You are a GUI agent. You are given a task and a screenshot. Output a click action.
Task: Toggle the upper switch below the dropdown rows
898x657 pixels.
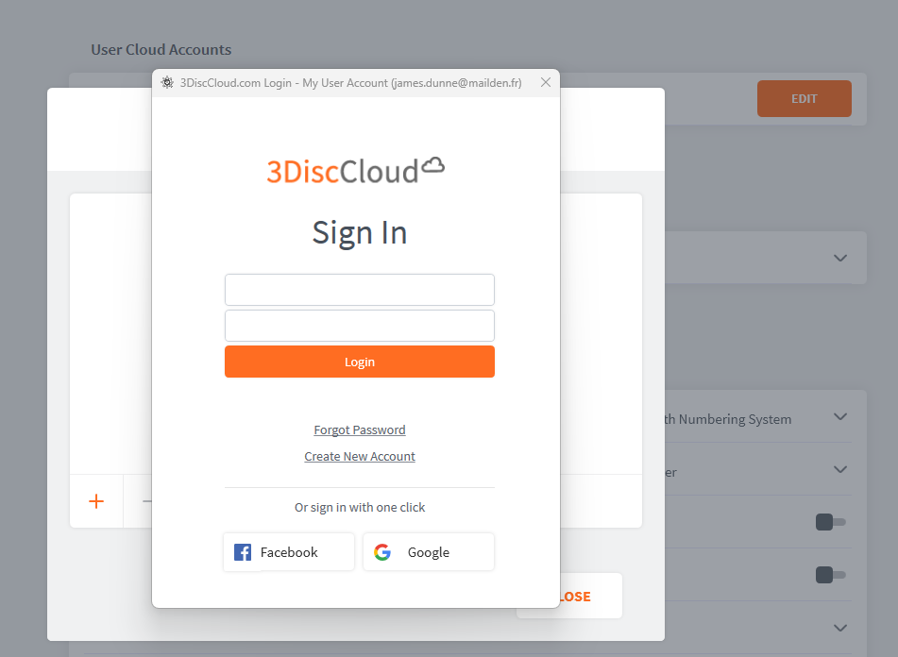[830, 522]
